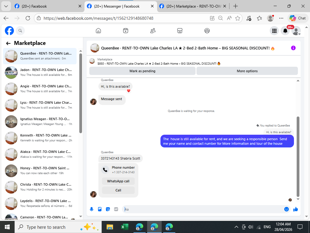Open the Ignatius Meagan conversation

coord(40,122)
